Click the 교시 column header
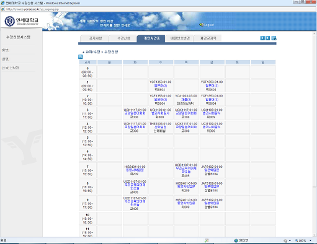 pyautogui.click(x=87, y=62)
